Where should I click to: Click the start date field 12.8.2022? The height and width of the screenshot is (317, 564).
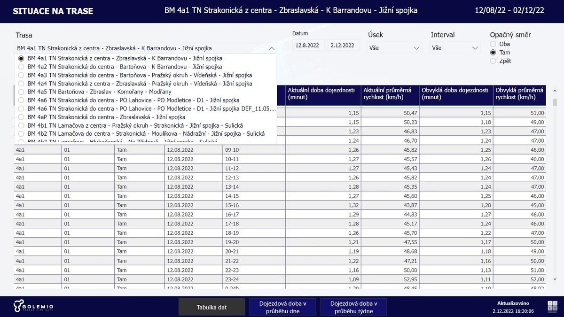(307, 46)
